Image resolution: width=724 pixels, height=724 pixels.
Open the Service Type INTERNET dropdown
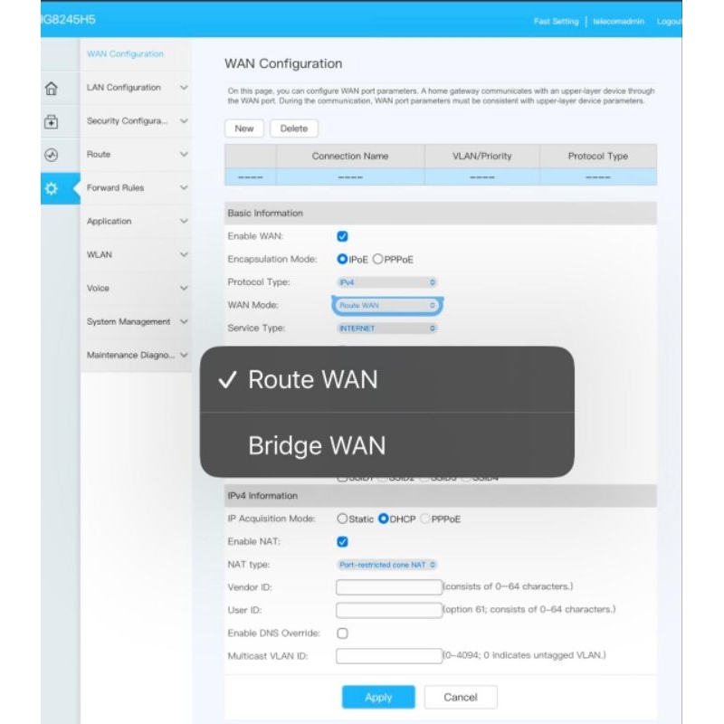point(387,329)
